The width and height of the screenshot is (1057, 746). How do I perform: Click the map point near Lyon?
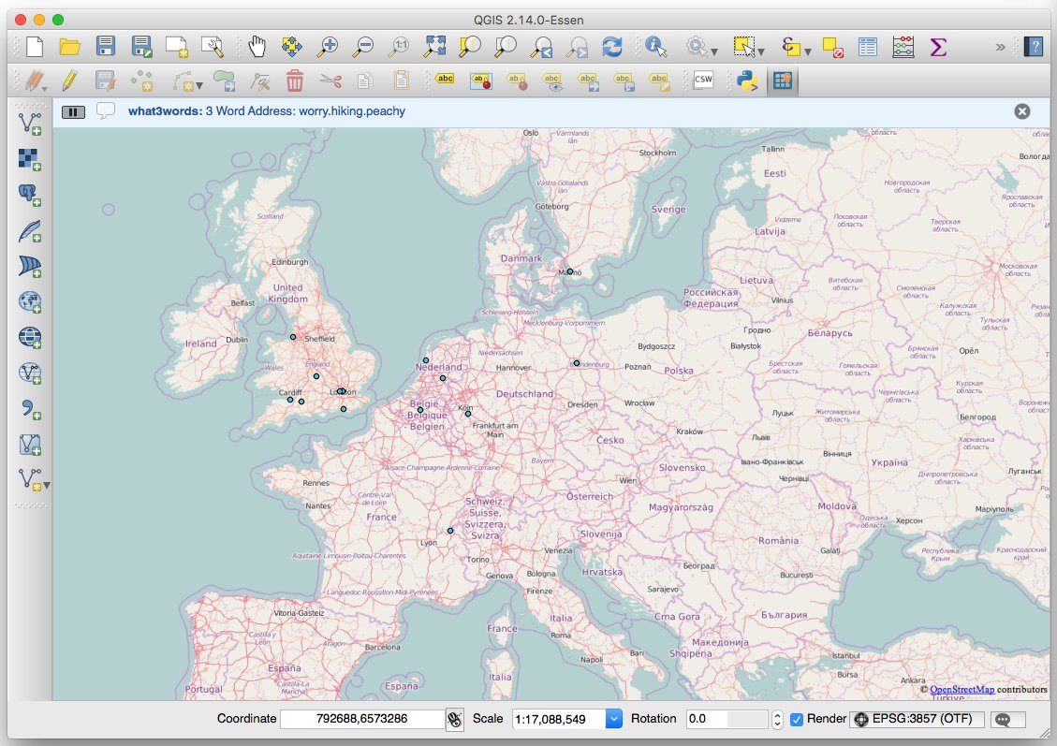pos(450,531)
